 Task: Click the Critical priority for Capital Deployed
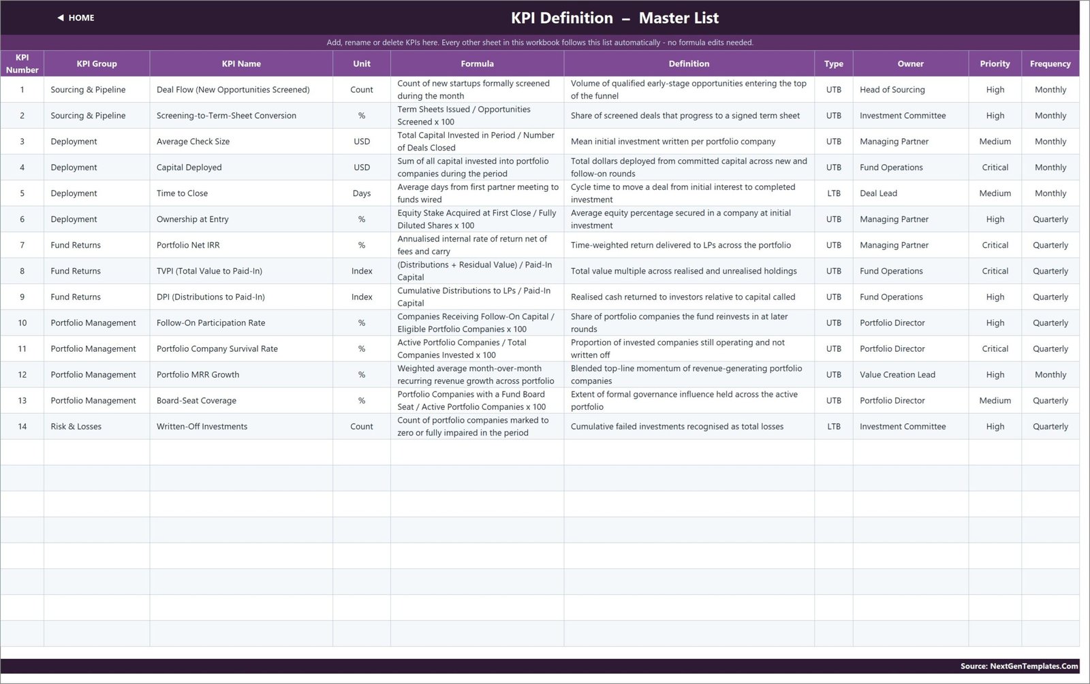[995, 167]
